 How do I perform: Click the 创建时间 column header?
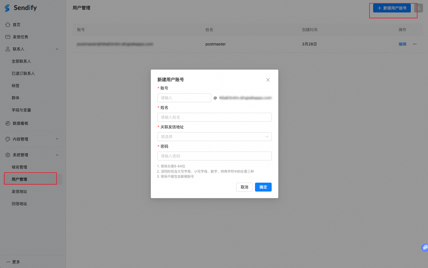coord(310,30)
